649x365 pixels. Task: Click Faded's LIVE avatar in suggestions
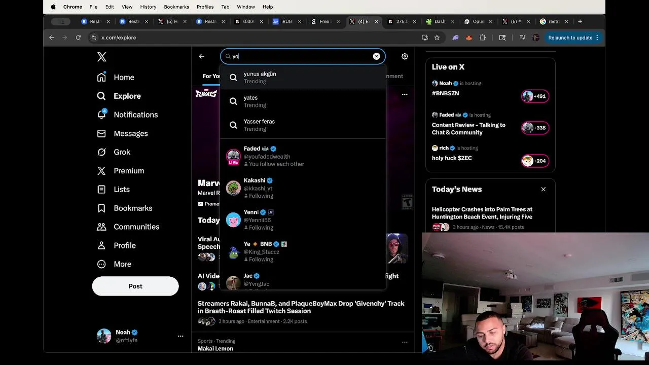[x=233, y=157]
